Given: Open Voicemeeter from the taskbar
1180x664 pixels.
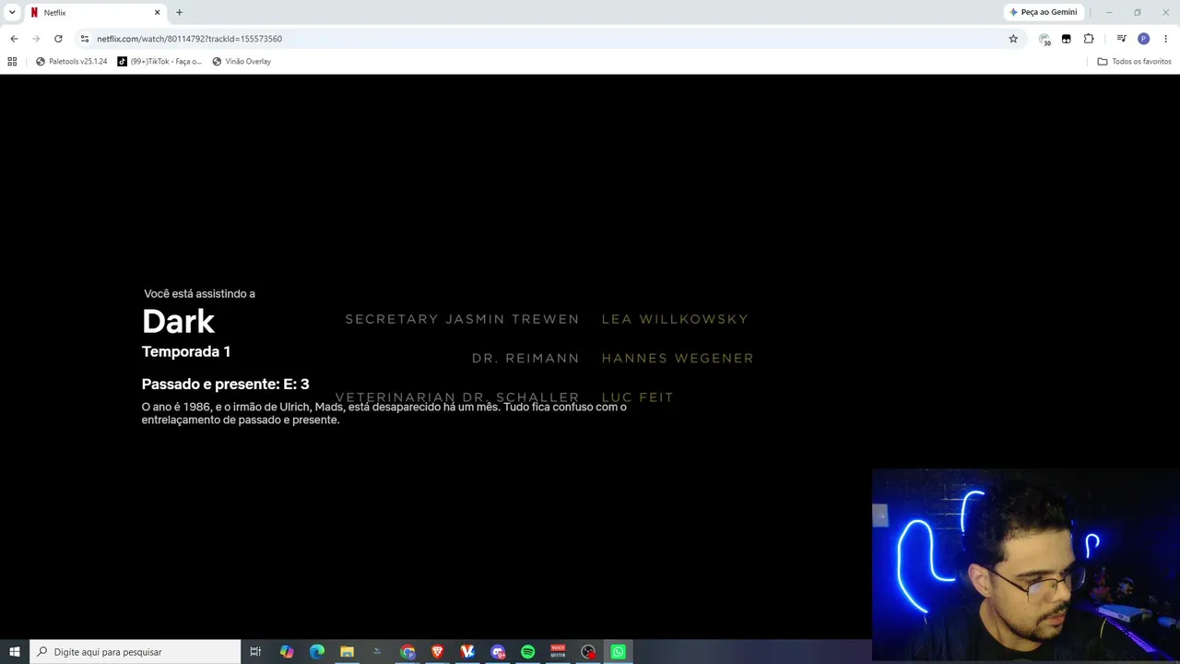Looking at the screenshot, I should coord(558,652).
